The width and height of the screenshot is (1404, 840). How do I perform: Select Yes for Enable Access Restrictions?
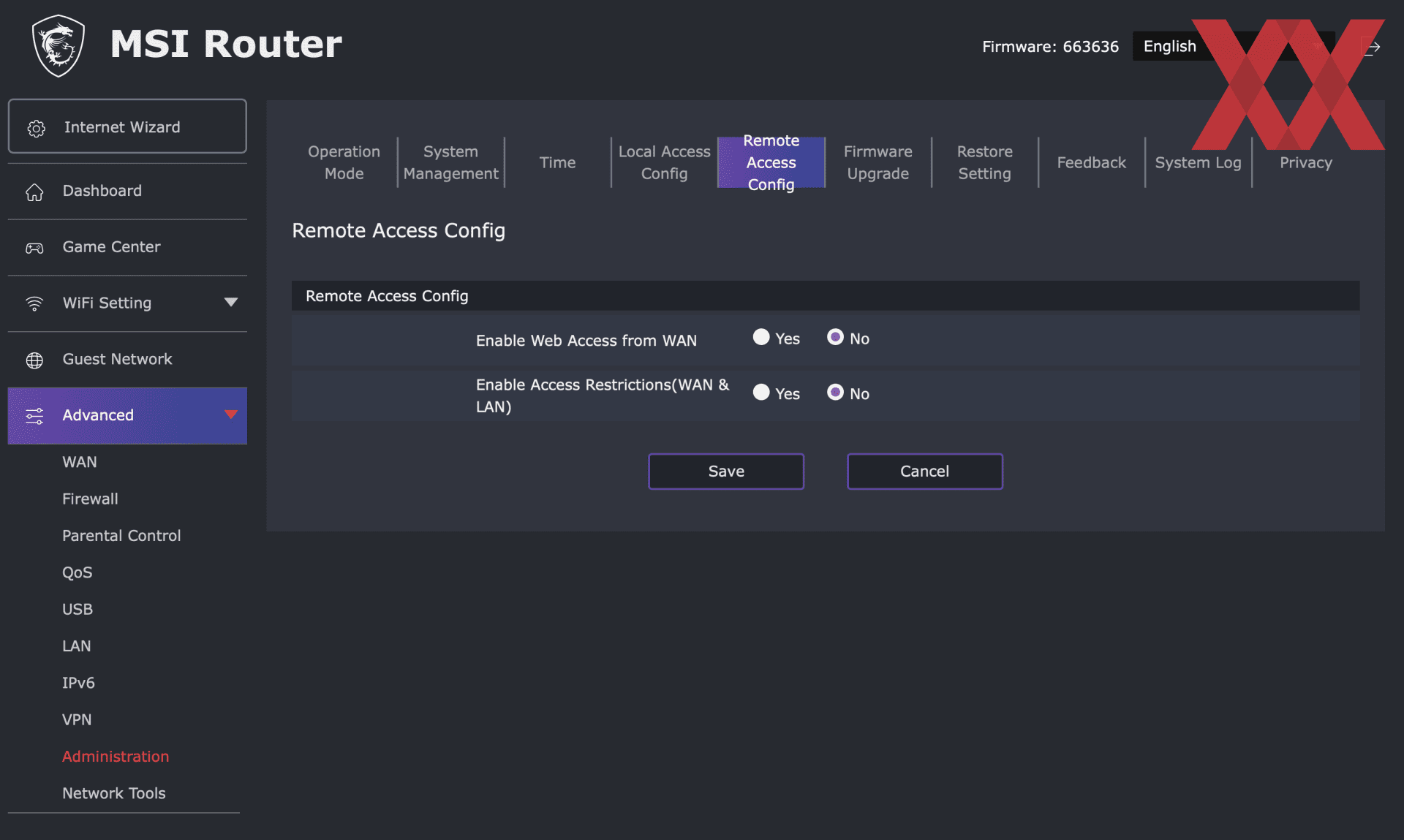[761, 392]
